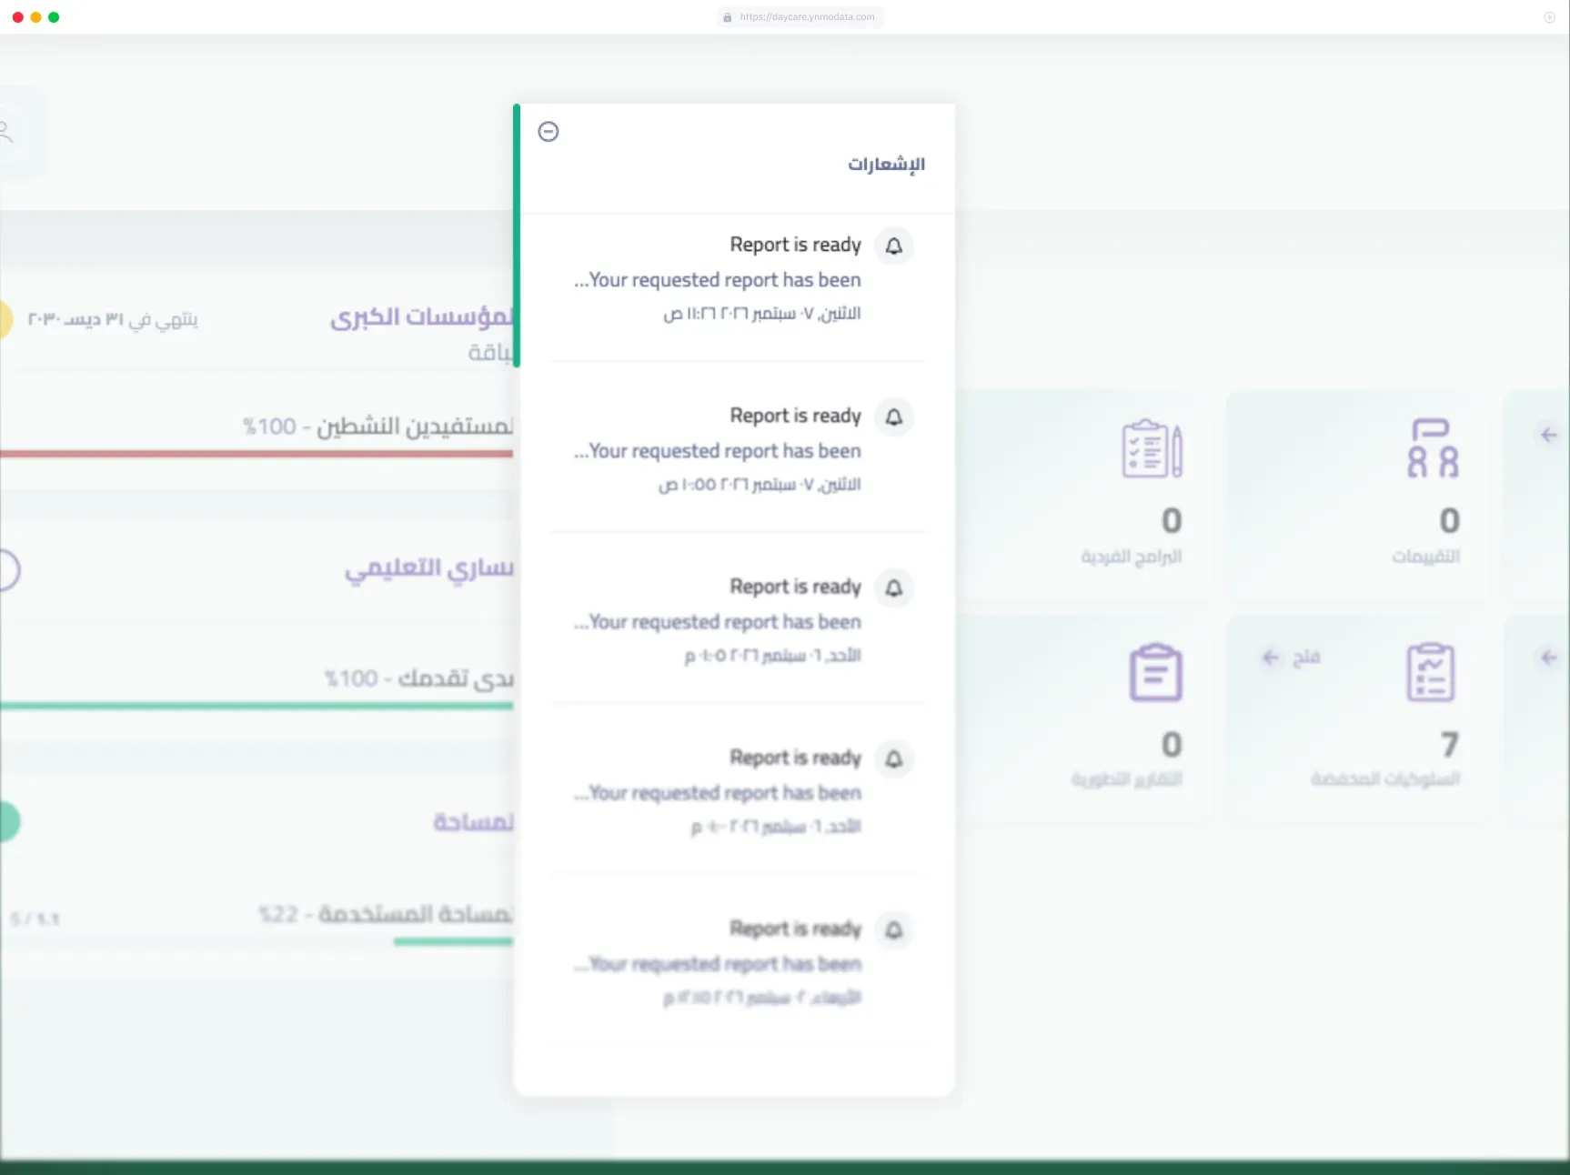
Task: Open the evaluations people icon card
Action: 1433,448
